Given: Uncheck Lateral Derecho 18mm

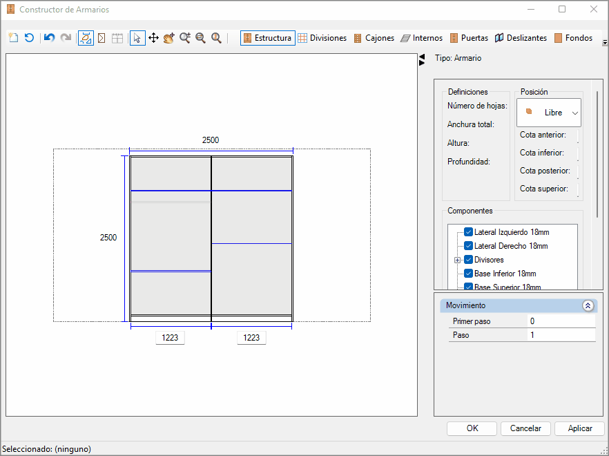Looking at the screenshot, I should click(468, 246).
